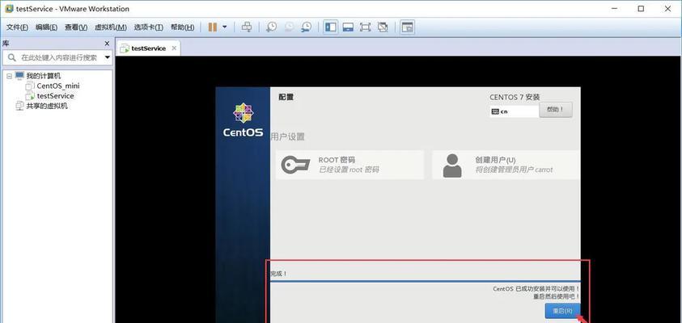Click the CentOS logo in installer
The width and height of the screenshot is (682, 323).
click(243, 120)
